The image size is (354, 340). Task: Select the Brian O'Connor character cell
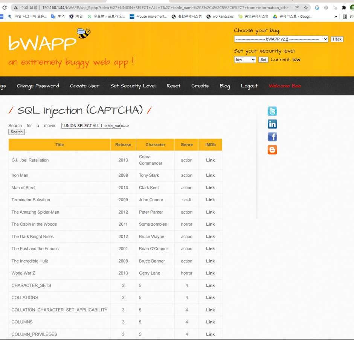(155, 249)
